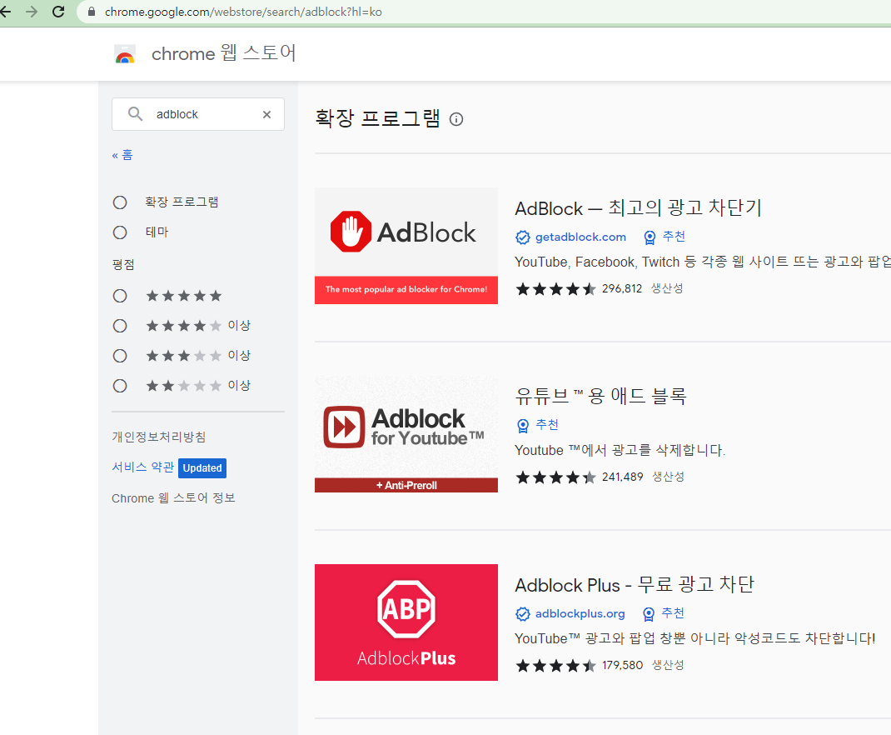Click the lock icon in address bar

(91, 12)
